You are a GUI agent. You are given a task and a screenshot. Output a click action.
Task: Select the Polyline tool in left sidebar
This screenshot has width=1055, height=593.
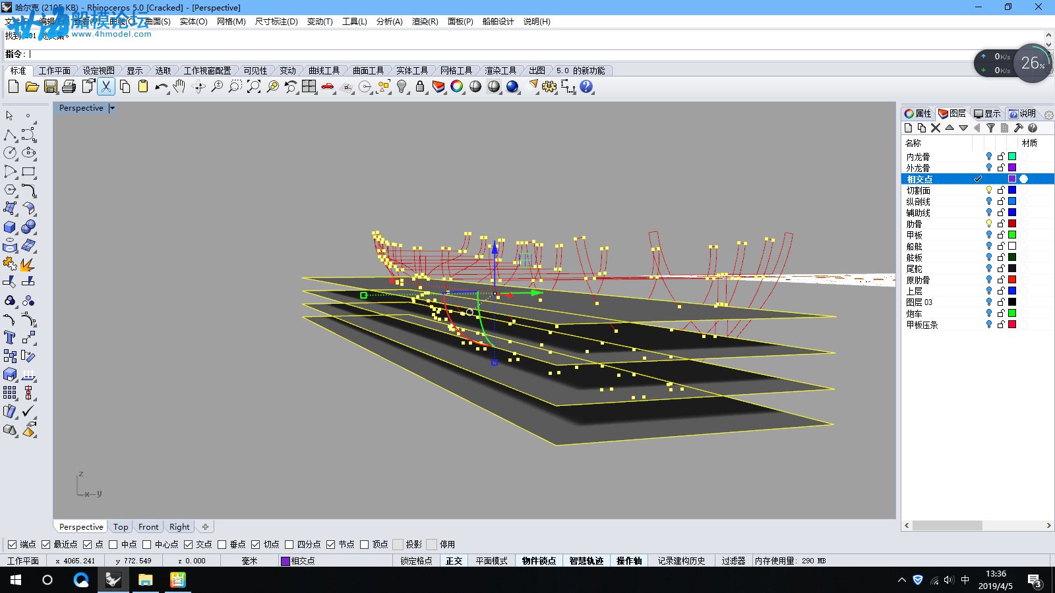10,134
